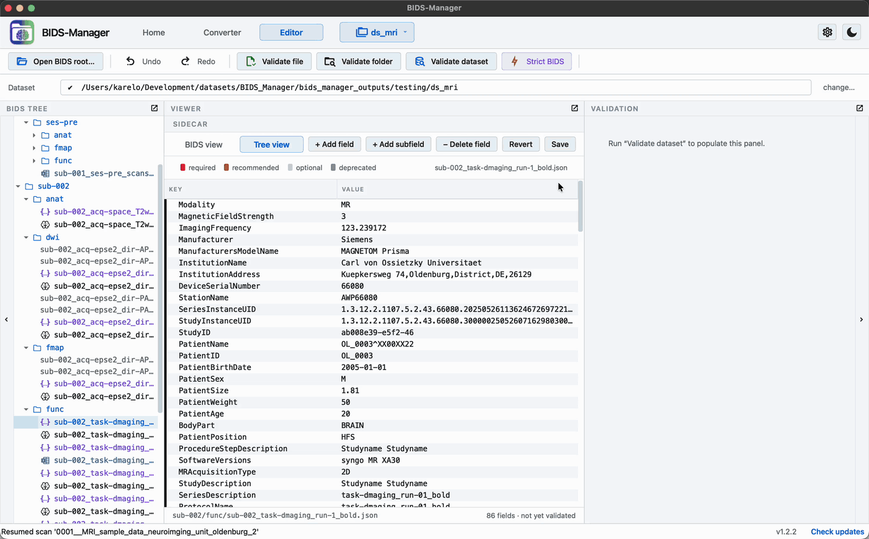Click the sub-002/func file path in viewer footer
This screenshot has width=869, height=539.
(x=275, y=515)
